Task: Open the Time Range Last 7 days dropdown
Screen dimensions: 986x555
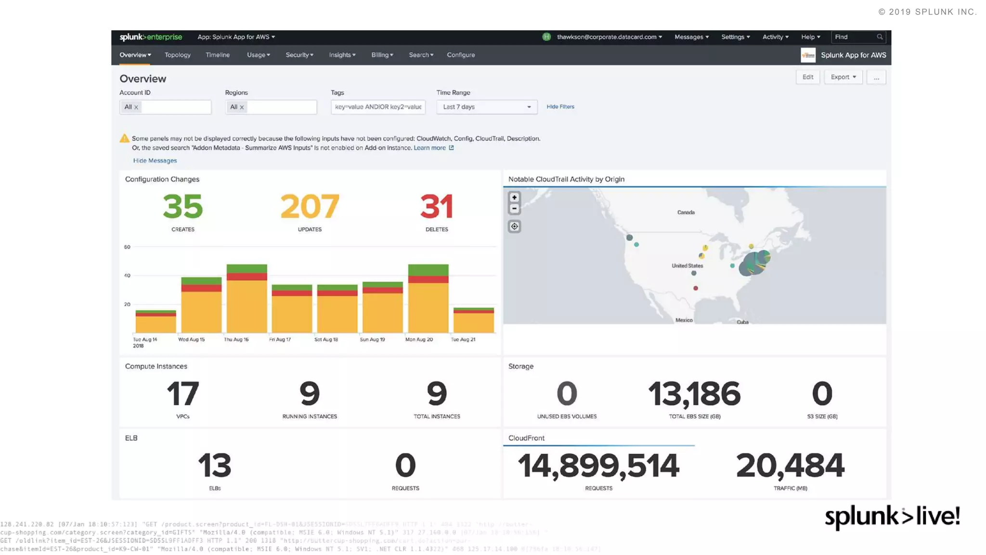Action: (487, 107)
